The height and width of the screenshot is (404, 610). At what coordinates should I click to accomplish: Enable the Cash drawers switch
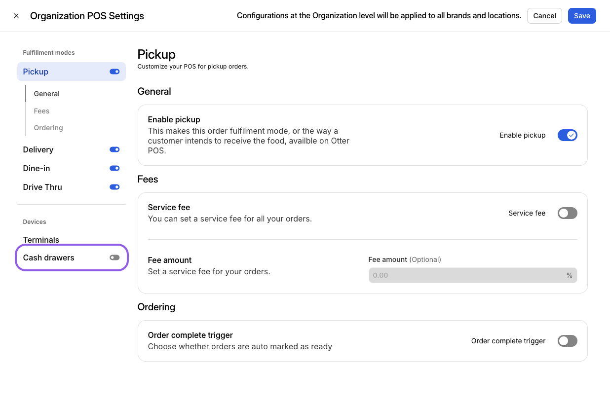point(114,257)
